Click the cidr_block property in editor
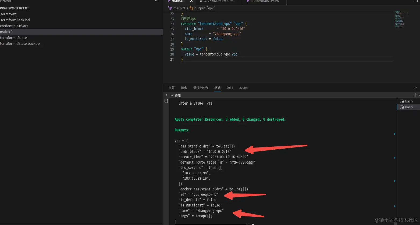Screen dimensions: 420x225 click(x=194, y=29)
